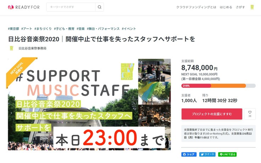The width and height of the screenshot is (261, 163).
Task: Select the #舞台・パフォーマンス tag link
Action: tap(103, 29)
